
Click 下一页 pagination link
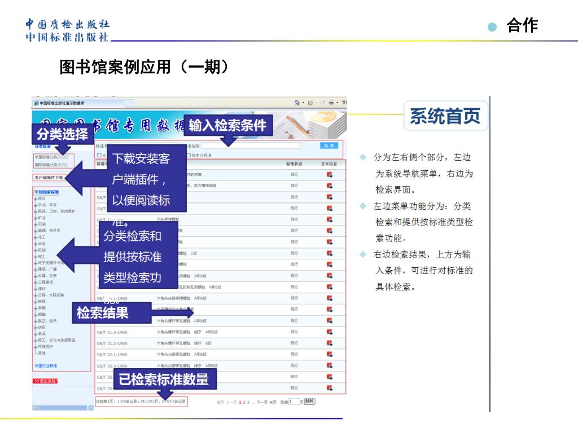261,402
